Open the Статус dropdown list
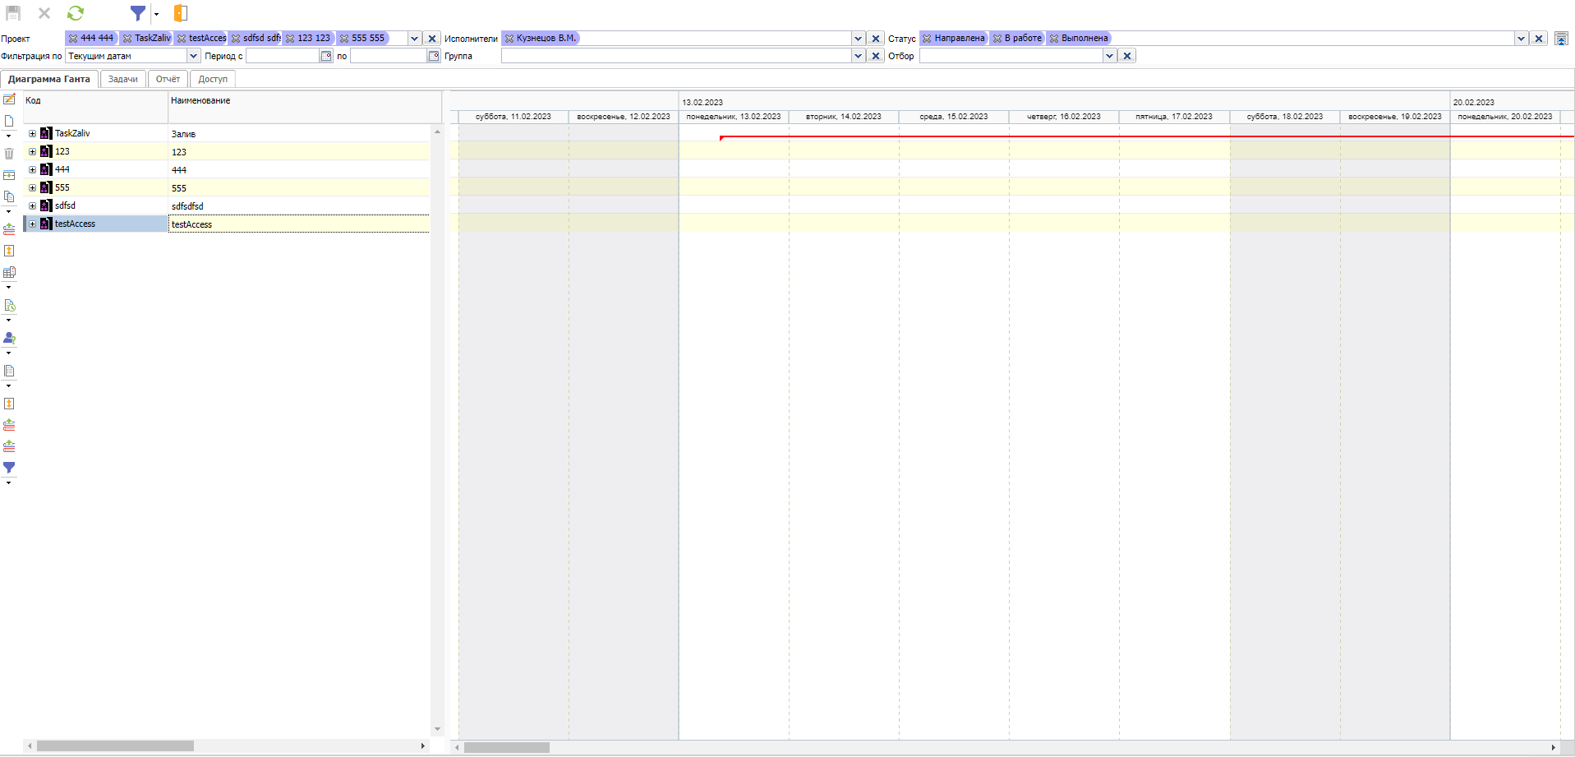1575x757 pixels. (1521, 39)
